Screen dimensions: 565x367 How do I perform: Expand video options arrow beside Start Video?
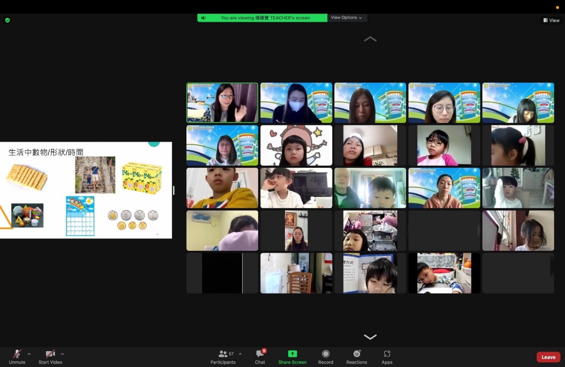[62, 354]
